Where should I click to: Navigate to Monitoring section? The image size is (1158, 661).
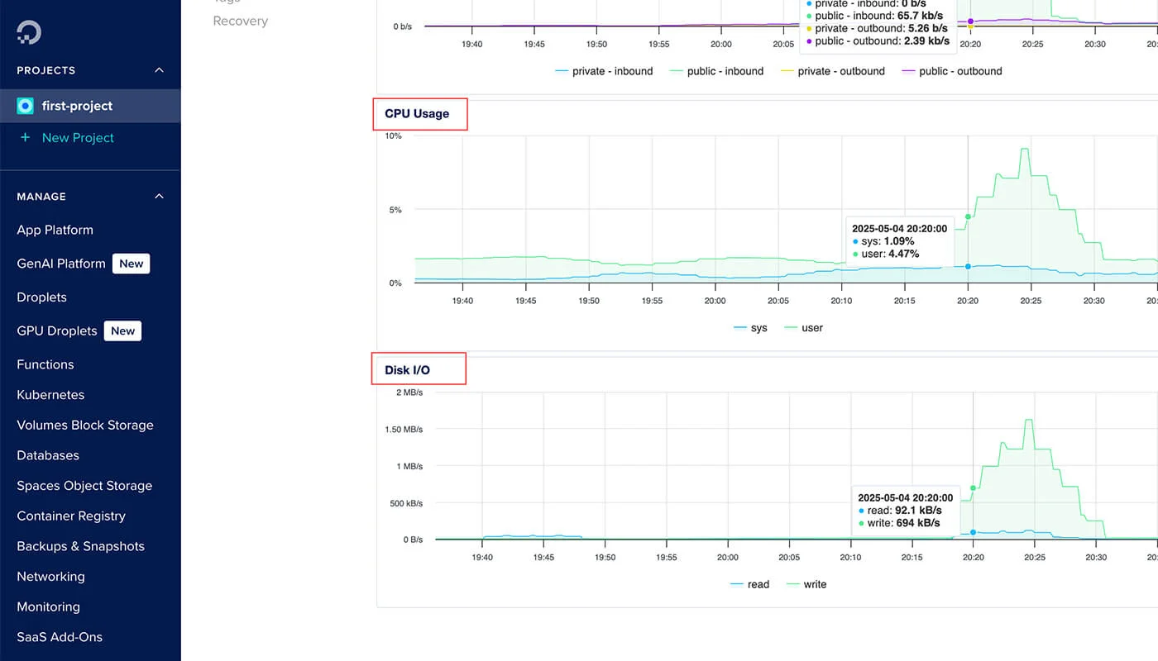coord(48,606)
